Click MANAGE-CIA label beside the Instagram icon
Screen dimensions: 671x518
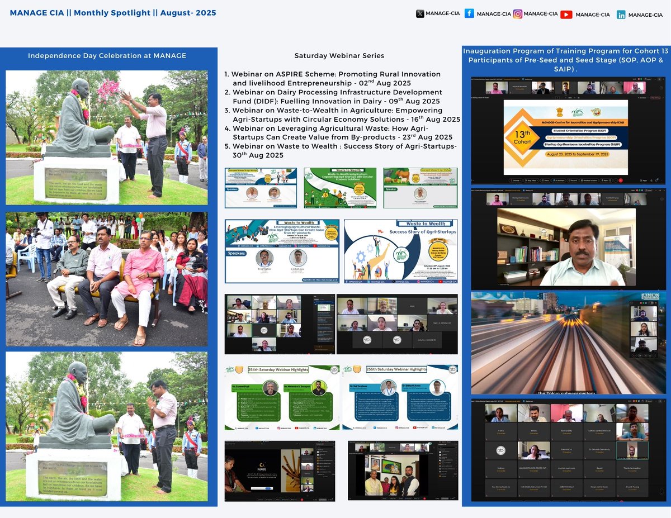(x=540, y=13)
